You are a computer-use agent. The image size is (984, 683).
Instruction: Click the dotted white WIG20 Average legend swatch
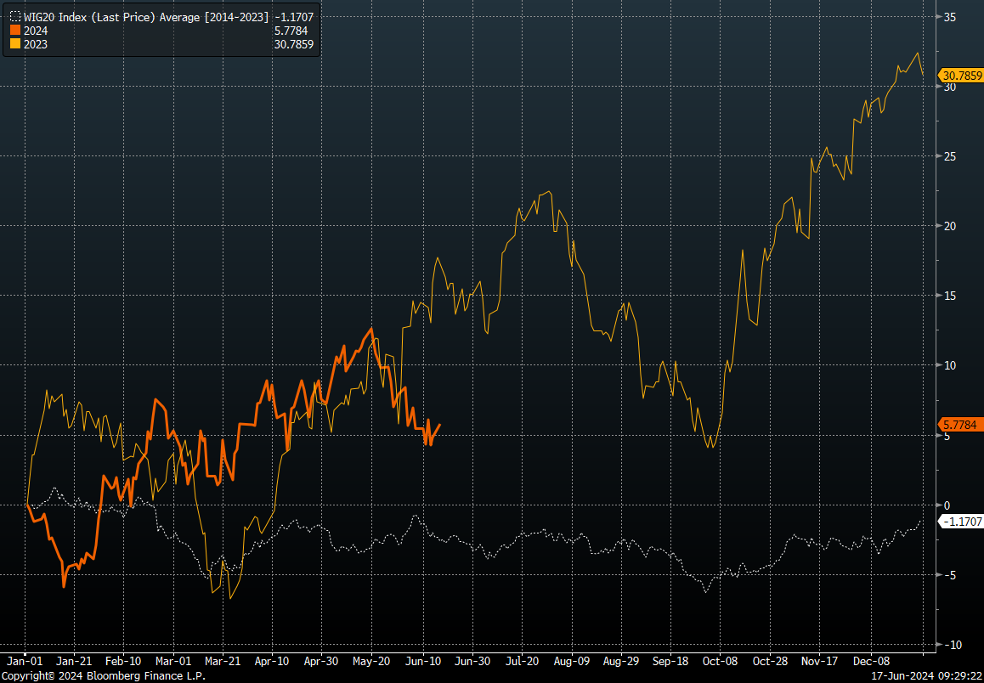click(x=14, y=16)
